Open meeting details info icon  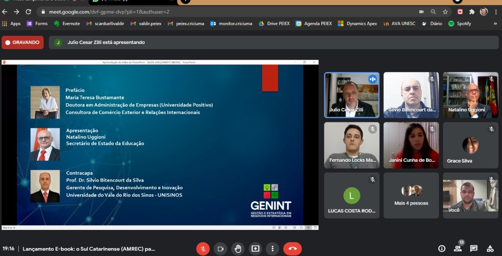click(x=442, y=248)
